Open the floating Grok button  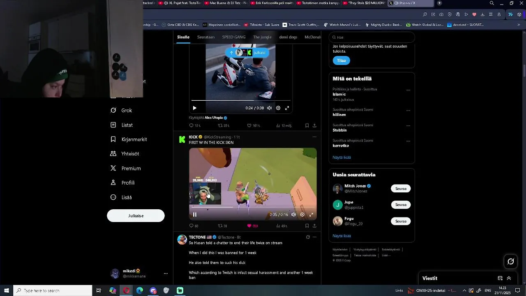511,261
